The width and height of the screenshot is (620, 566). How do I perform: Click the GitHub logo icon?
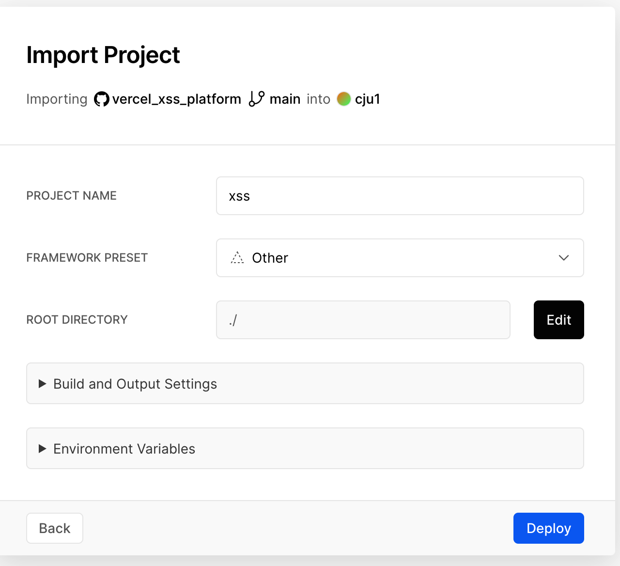(x=101, y=99)
